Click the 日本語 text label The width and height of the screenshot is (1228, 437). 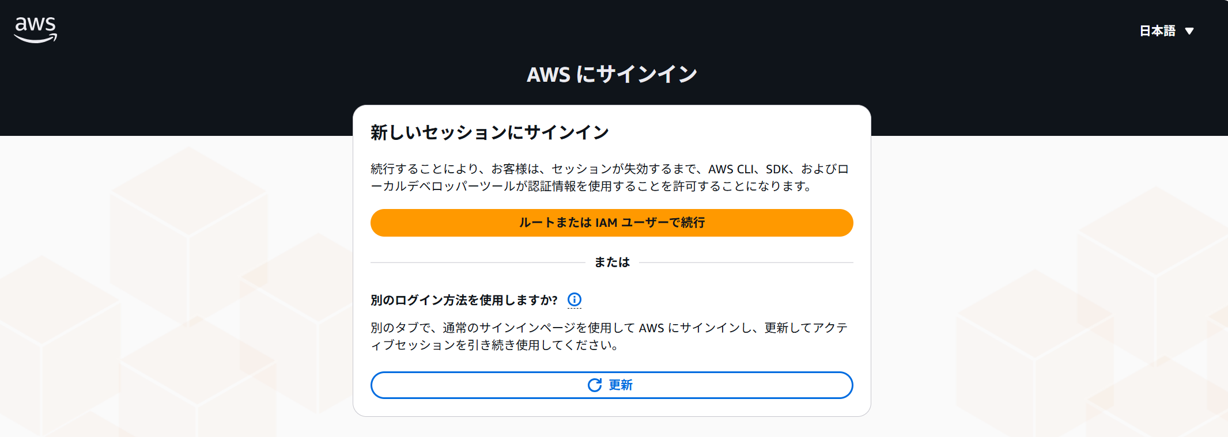1157,31
